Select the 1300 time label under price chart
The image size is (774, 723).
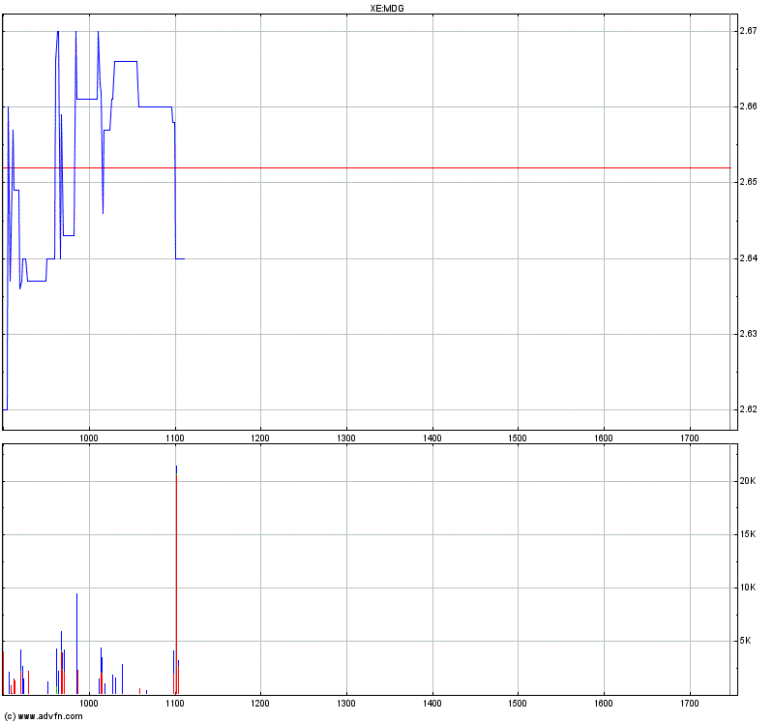click(346, 438)
